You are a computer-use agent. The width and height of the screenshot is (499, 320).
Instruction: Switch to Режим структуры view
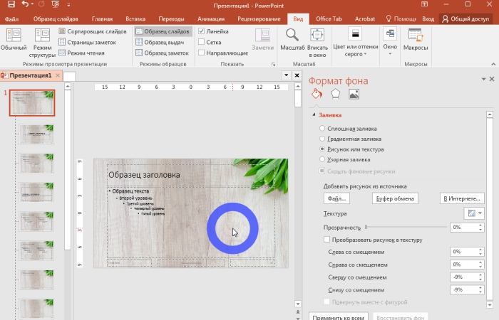tap(42, 43)
